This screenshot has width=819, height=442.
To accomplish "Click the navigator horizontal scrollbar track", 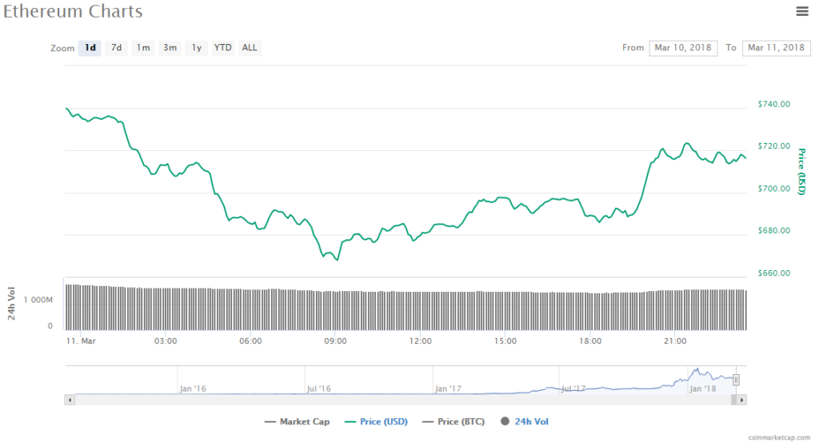I will coord(400,399).
